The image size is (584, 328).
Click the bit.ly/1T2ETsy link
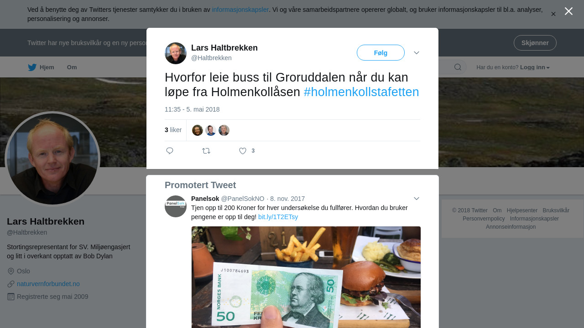click(x=278, y=217)
